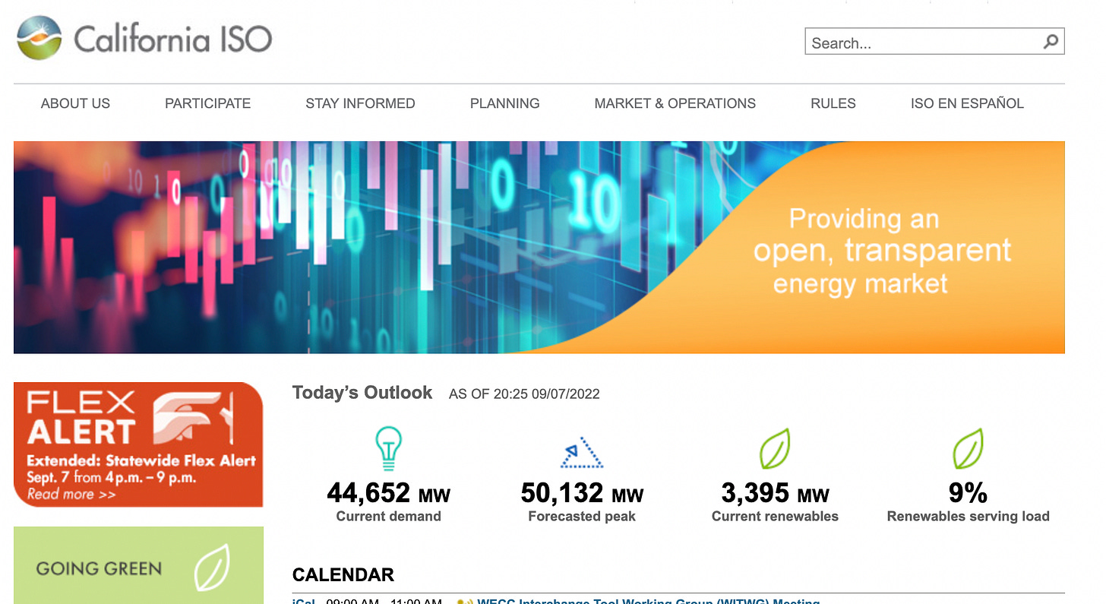Image resolution: width=1106 pixels, height=604 pixels.
Task: Click the 44,652 MW current demand value
Action: pos(388,494)
